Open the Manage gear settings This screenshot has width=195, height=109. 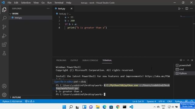pyautogui.click(x=4, y=95)
